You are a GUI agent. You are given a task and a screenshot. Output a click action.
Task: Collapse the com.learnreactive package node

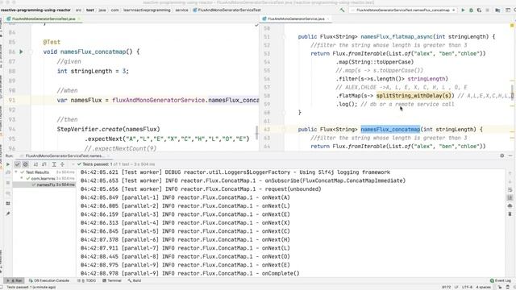(22, 179)
